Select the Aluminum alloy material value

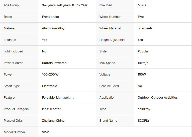(x=53, y=28)
